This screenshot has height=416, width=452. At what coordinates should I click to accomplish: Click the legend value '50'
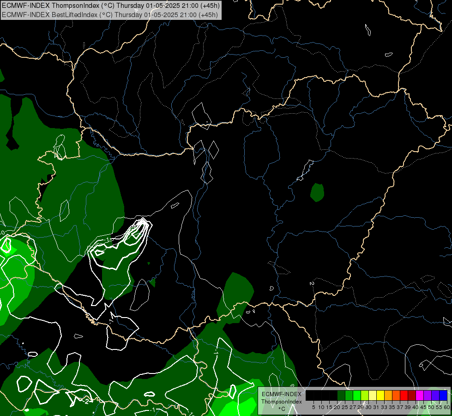(431, 407)
